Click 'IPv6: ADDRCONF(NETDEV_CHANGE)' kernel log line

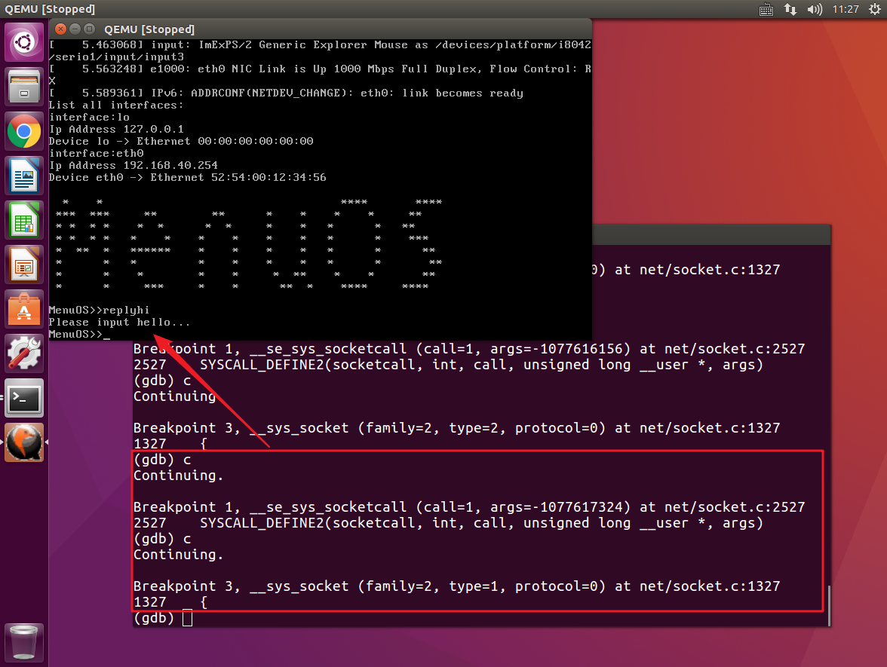coord(286,93)
